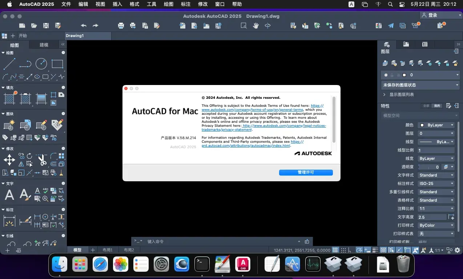Click the Layer Freeze snowflake icon
Screen dimensions: 463x279
[x=429, y=63]
